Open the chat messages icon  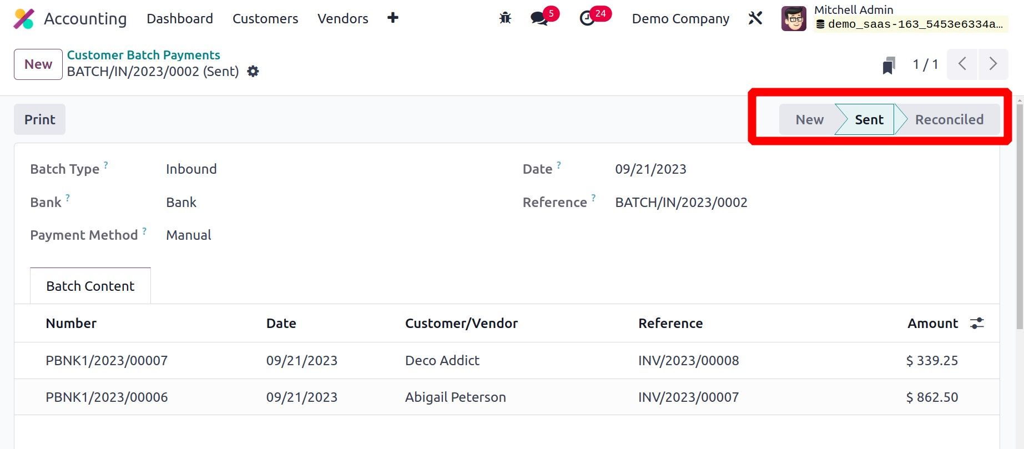click(x=539, y=18)
